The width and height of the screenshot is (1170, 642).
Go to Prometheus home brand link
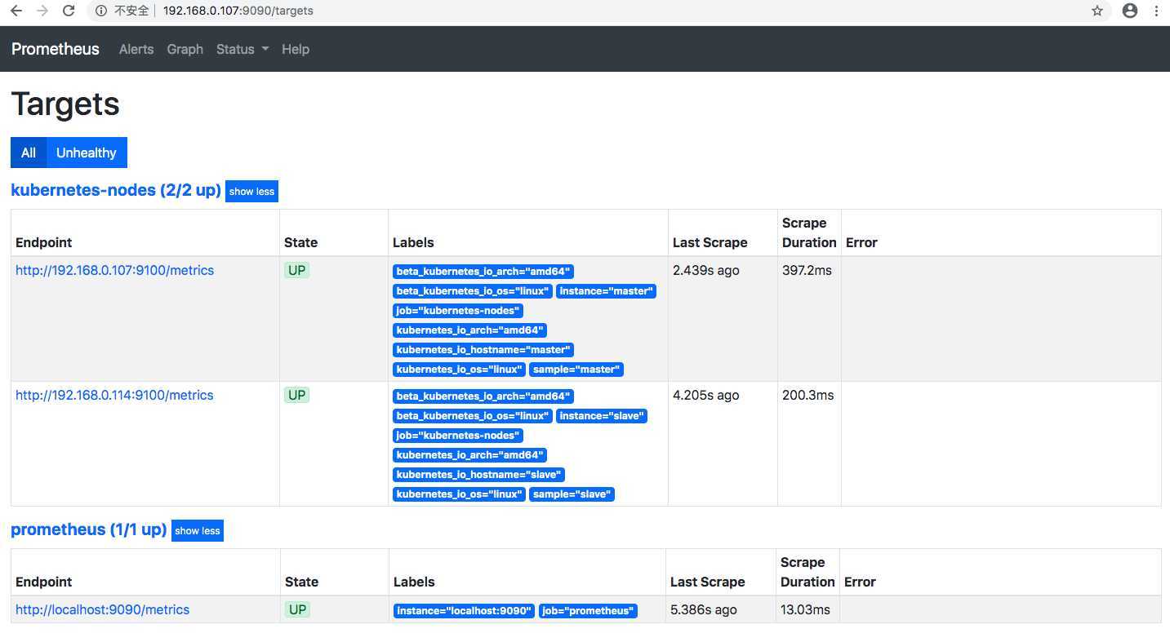[x=56, y=49]
